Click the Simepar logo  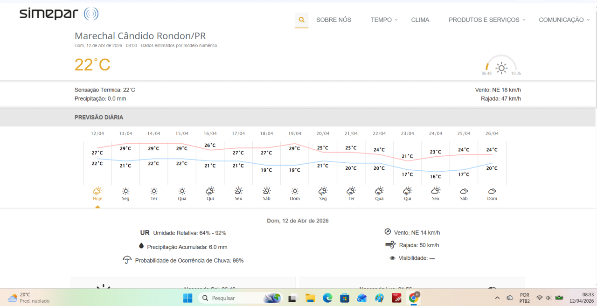[x=59, y=14]
